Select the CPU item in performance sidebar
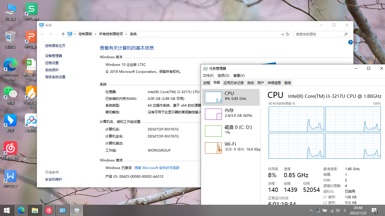Viewport: 385px width, 216px height. pyautogui.click(x=231, y=97)
